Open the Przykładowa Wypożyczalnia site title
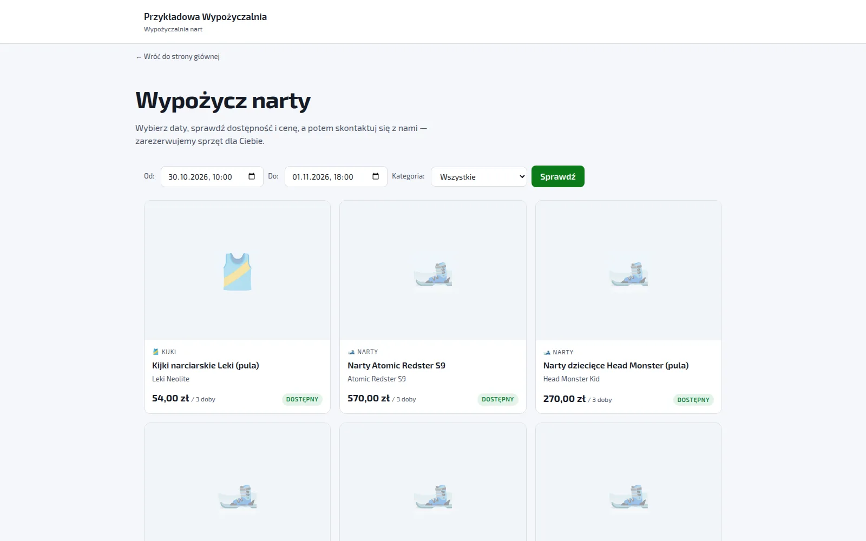Image resolution: width=866 pixels, height=541 pixels. pyautogui.click(x=205, y=17)
